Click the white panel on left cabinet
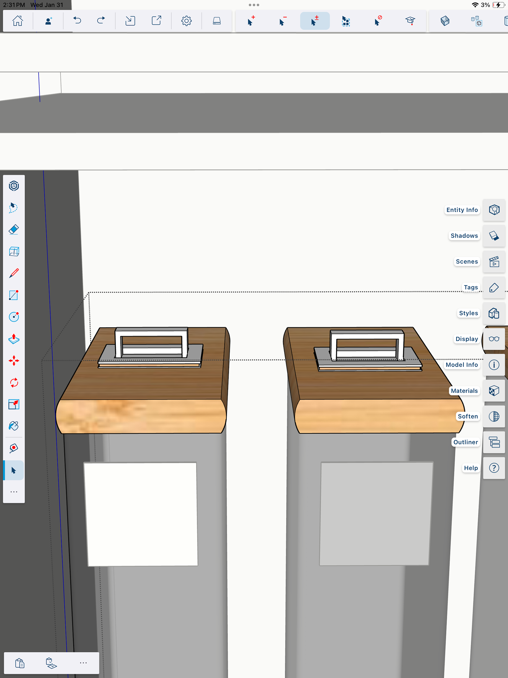Screen dimensions: 508x678 tap(142, 514)
